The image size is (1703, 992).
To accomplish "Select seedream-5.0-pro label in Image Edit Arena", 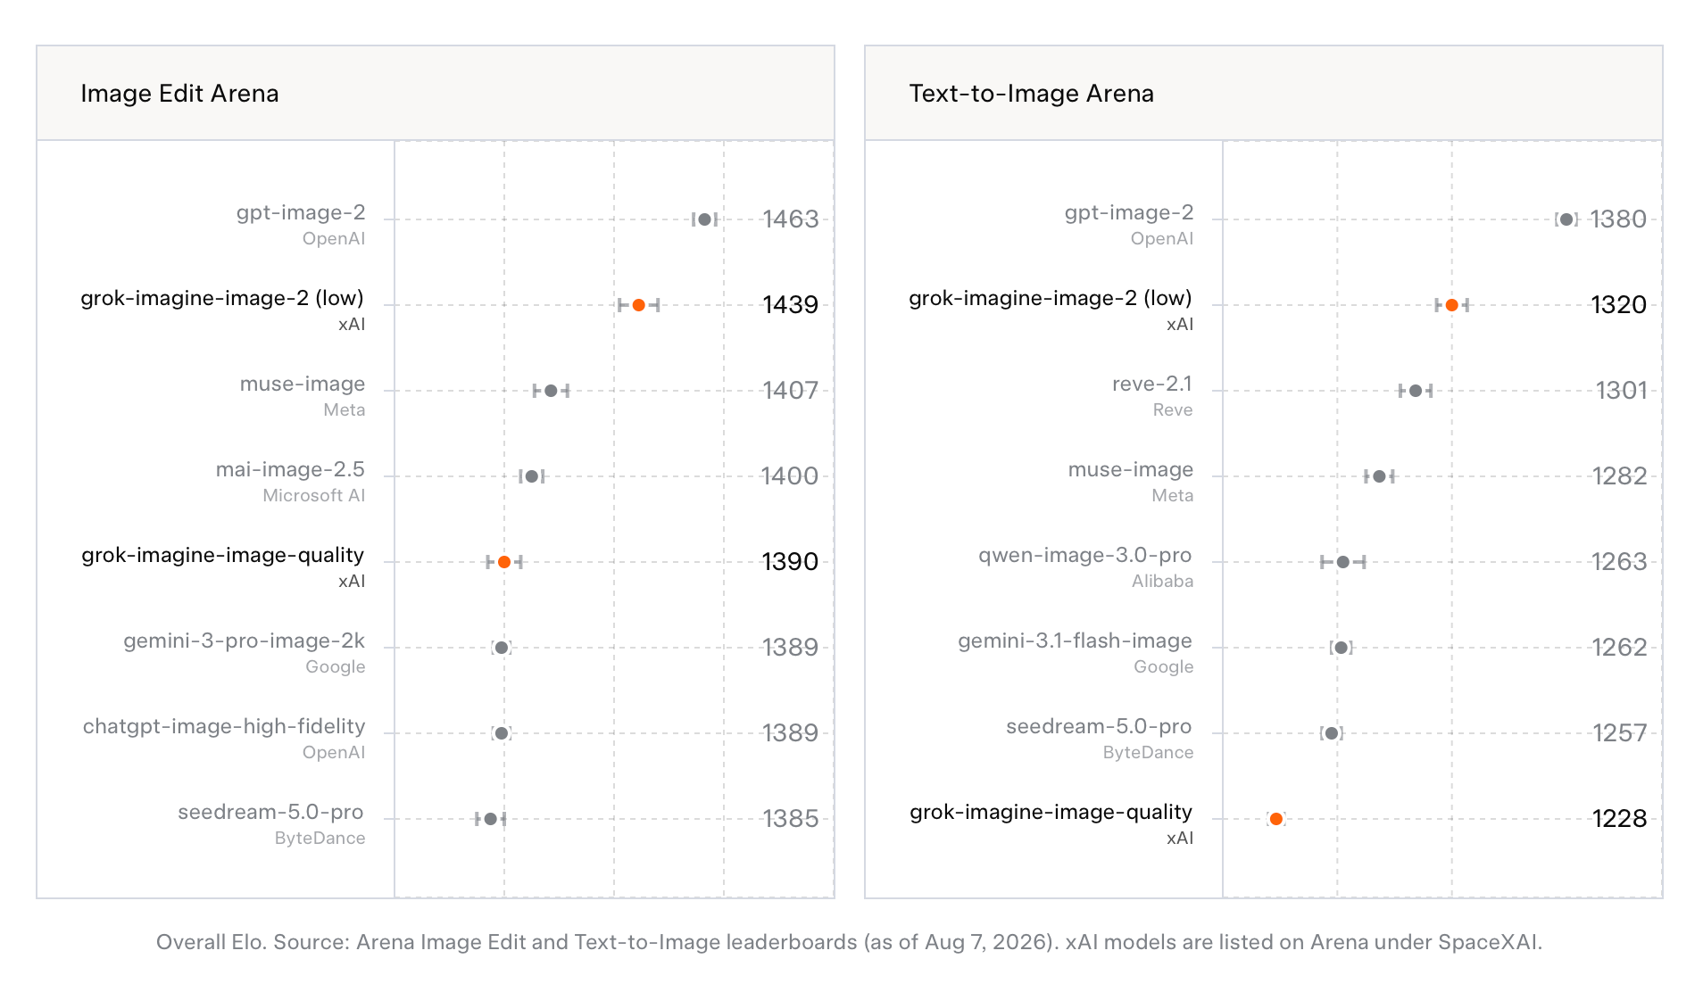I will pos(270,812).
